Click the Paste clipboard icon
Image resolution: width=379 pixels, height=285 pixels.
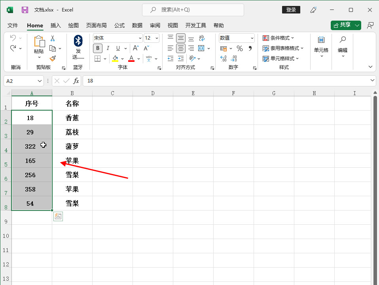tap(39, 41)
